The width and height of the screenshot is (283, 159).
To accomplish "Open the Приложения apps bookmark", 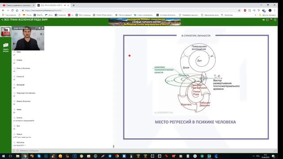I will coord(9,15).
